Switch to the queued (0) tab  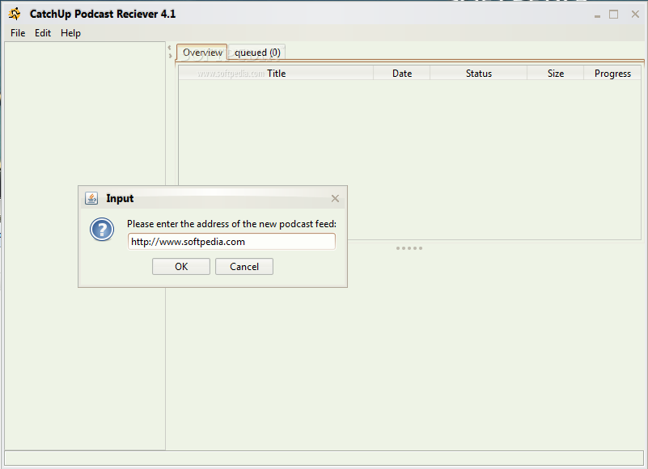click(x=257, y=53)
